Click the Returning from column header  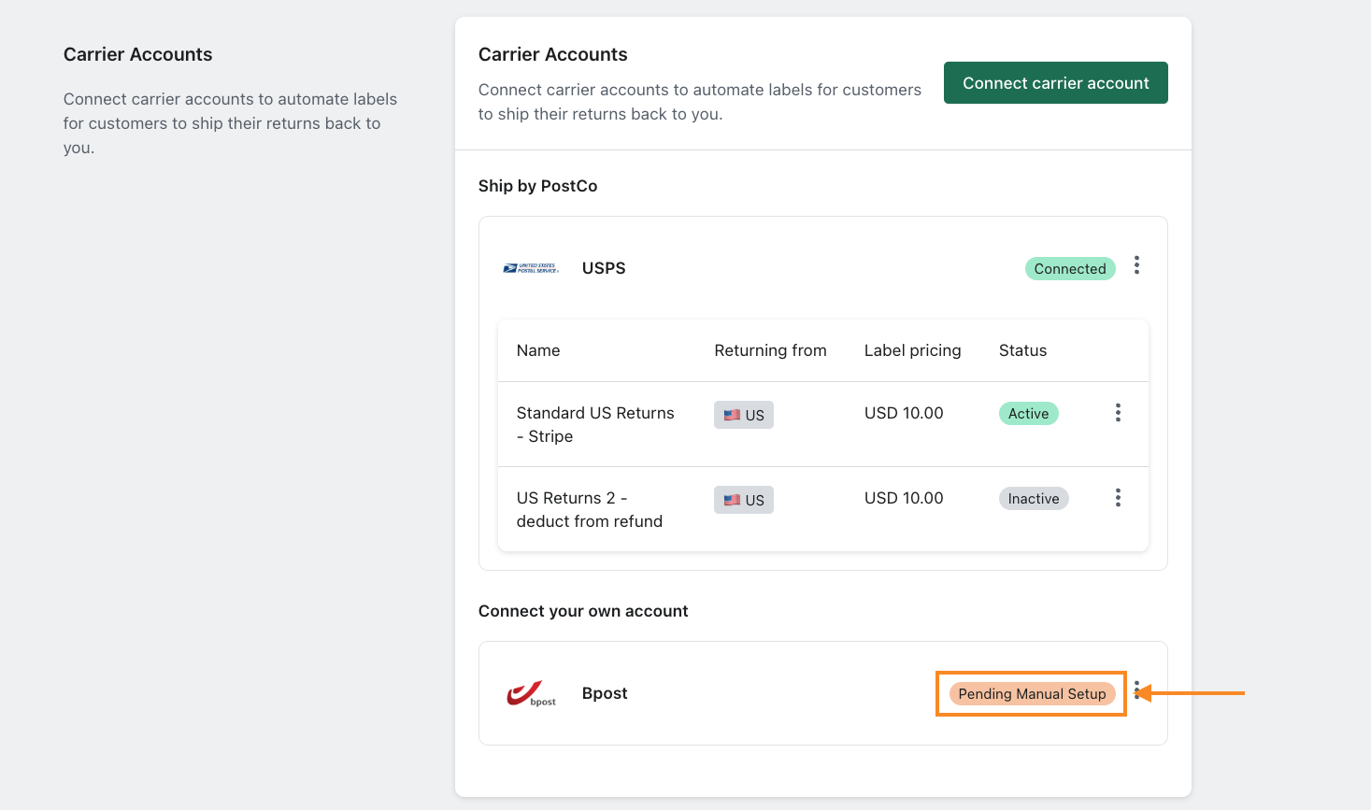(x=770, y=350)
